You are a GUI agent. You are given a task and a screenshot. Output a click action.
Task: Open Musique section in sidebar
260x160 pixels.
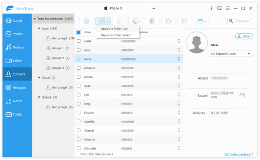[17, 47]
